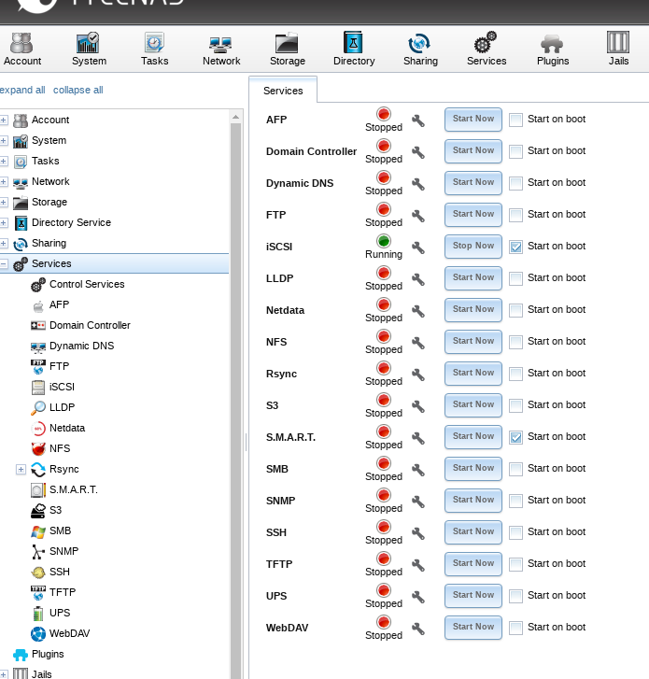Open Plugins in the sidebar tree

[48, 654]
